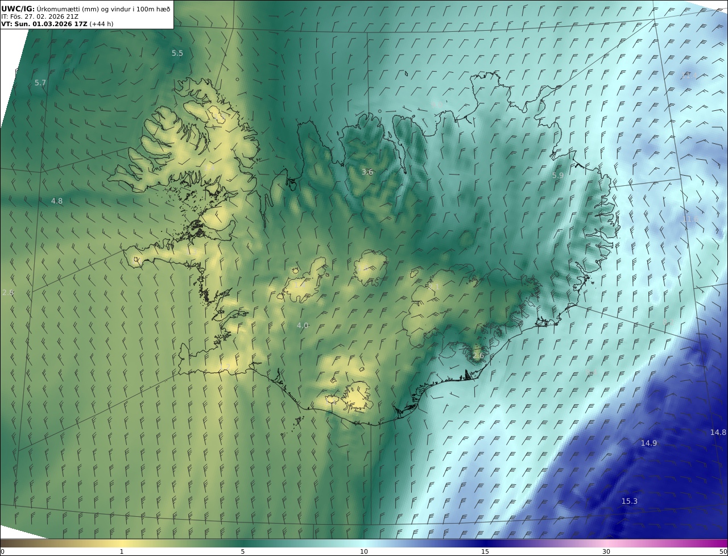Click the 5.7 value on the map

pos(40,83)
